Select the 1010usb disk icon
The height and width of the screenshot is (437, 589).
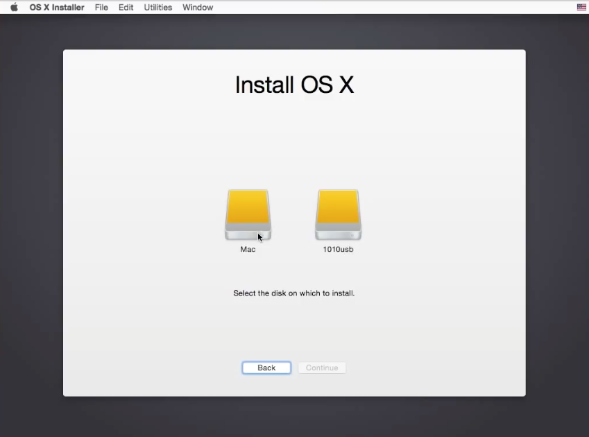338,215
